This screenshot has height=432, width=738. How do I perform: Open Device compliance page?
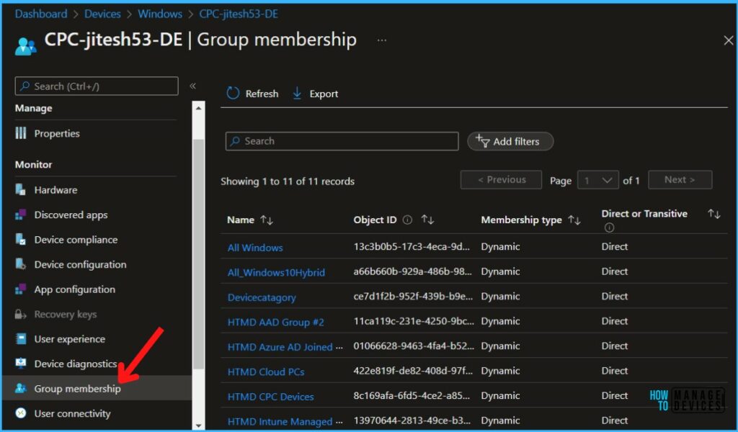point(75,240)
